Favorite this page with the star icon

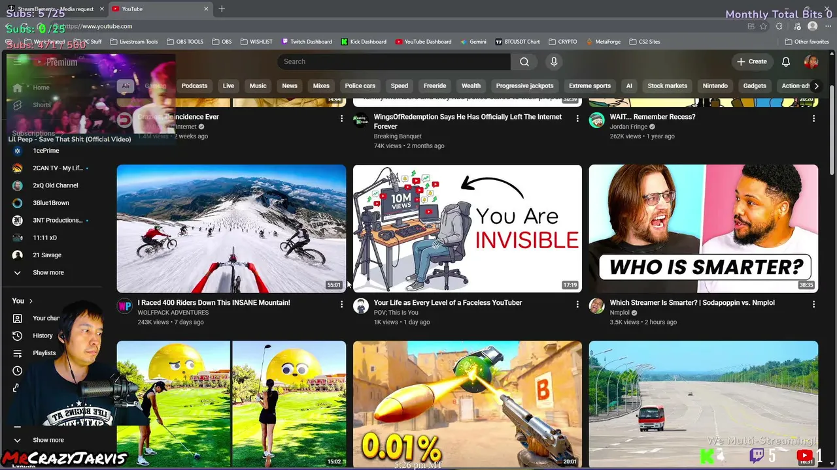click(764, 26)
